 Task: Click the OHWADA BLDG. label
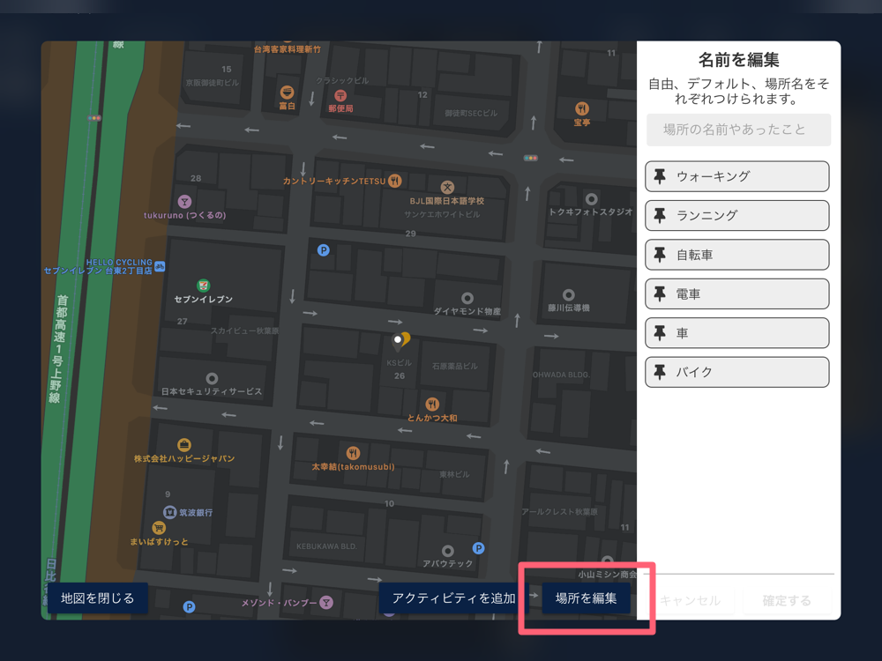(561, 375)
